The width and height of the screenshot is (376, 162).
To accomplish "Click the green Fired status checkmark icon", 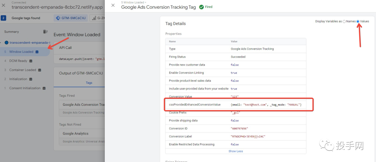I will click(202, 7).
